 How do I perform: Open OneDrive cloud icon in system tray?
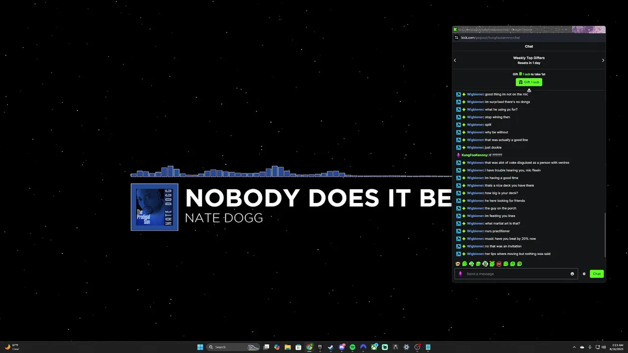582,347
